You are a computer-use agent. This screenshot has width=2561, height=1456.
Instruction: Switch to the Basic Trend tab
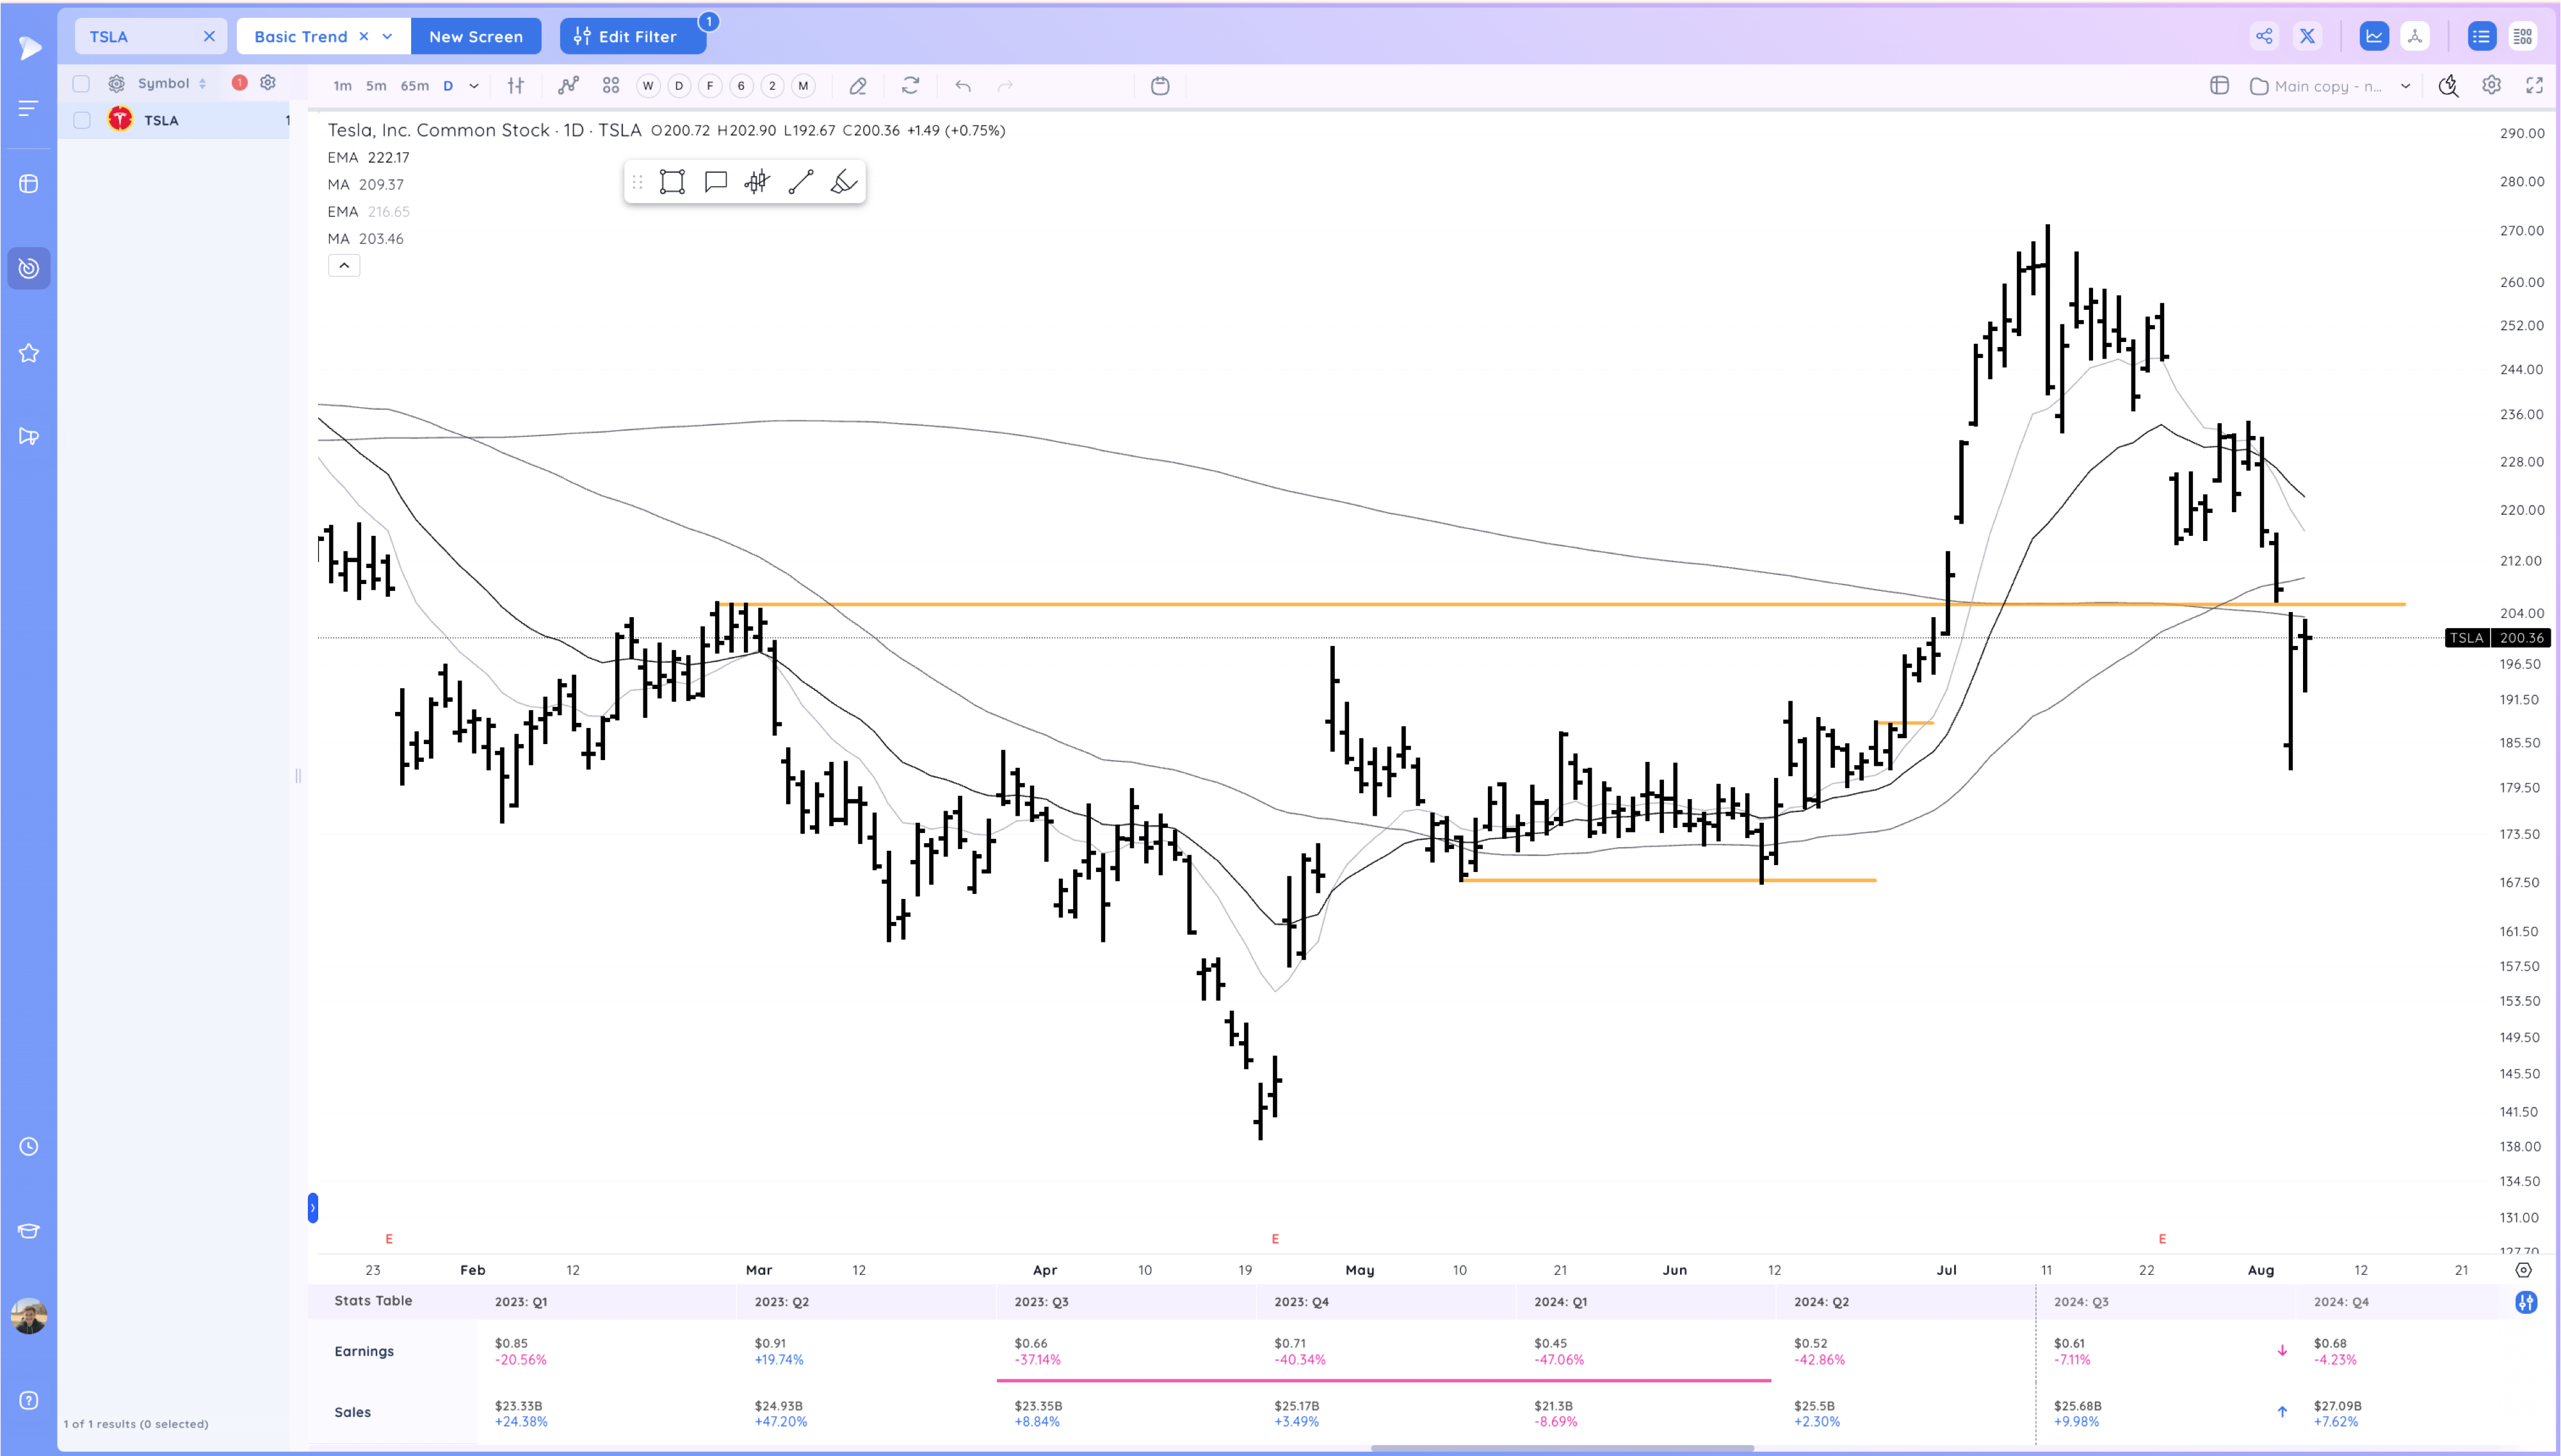click(x=300, y=37)
